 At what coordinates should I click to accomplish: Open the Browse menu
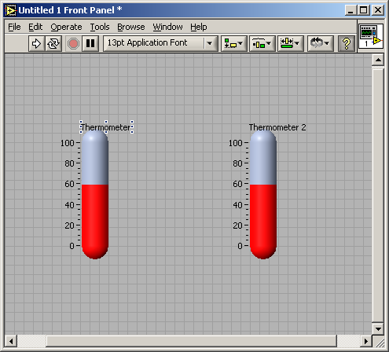tap(131, 27)
